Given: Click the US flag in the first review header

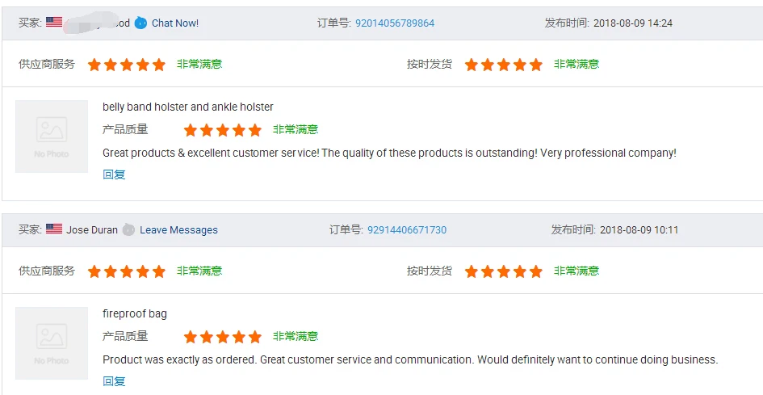Looking at the screenshot, I should click(54, 23).
